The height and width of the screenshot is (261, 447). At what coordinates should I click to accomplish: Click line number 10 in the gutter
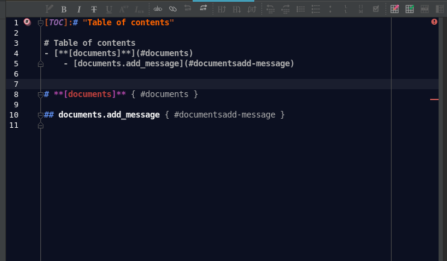coord(14,115)
